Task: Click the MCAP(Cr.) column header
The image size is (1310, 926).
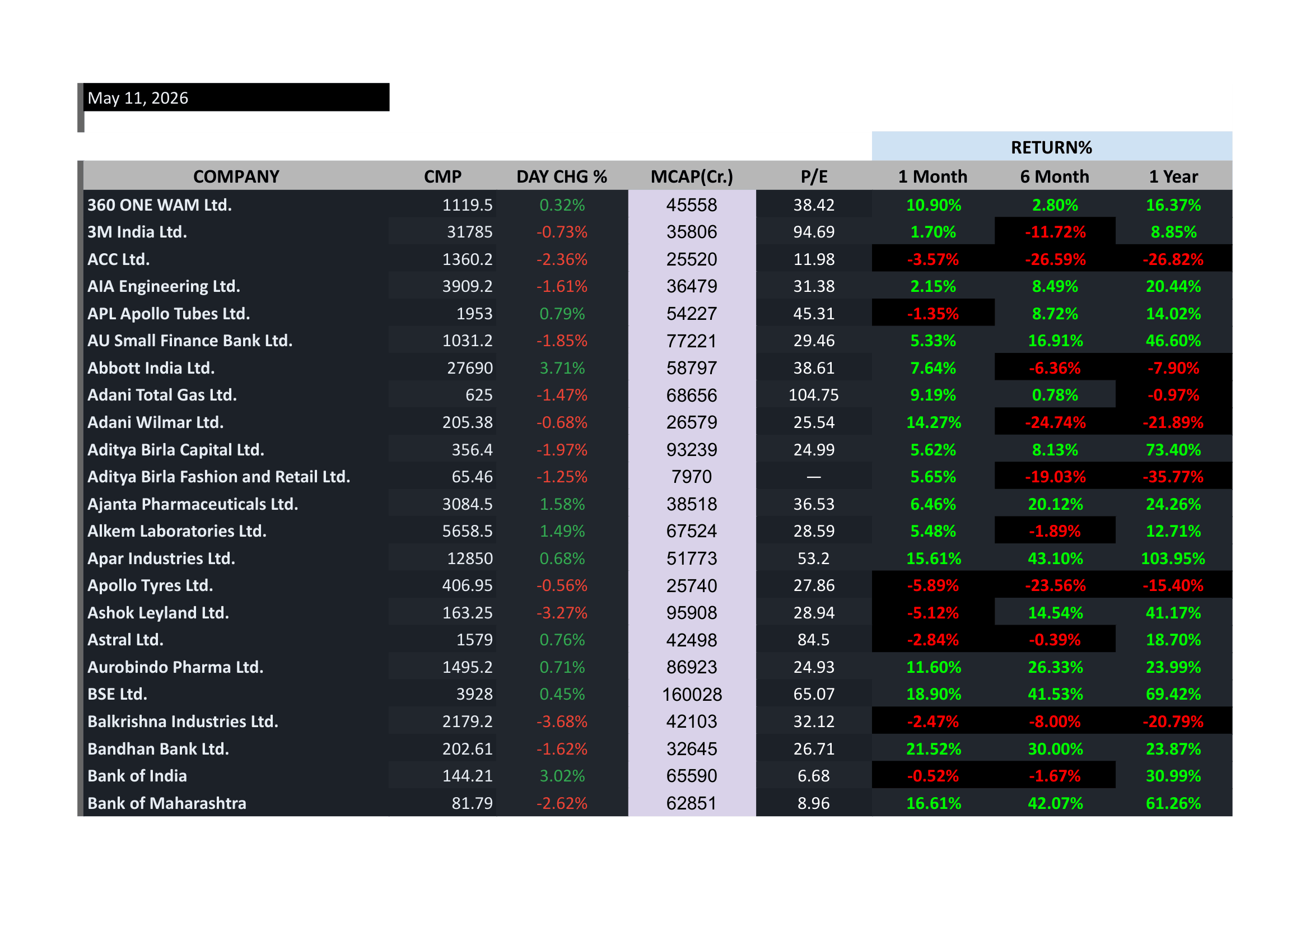Action: pos(692,176)
